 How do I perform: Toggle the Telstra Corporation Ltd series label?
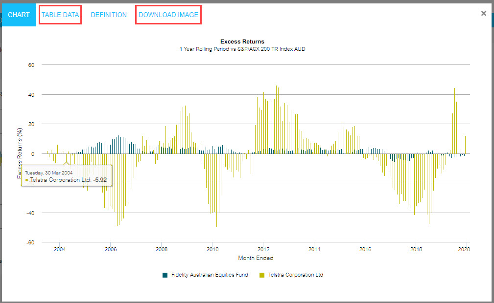click(295, 275)
